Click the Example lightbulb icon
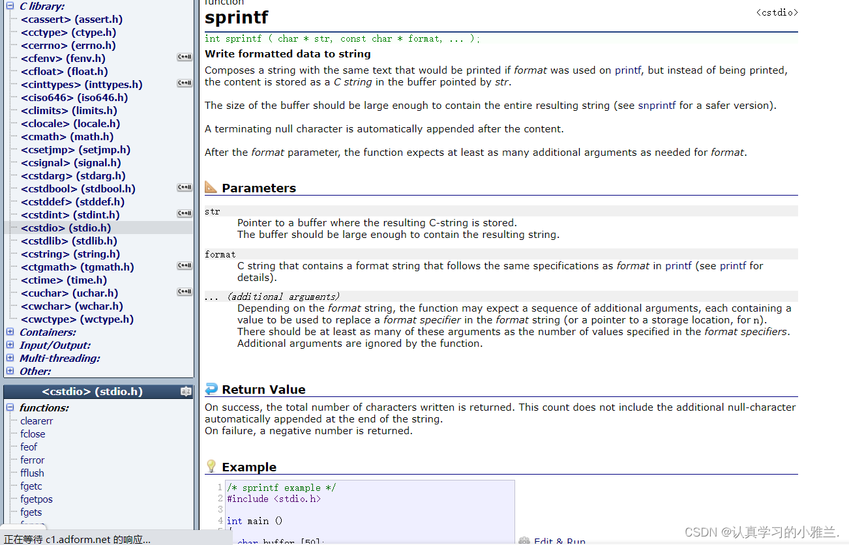The height and width of the screenshot is (545, 849). pos(211,467)
